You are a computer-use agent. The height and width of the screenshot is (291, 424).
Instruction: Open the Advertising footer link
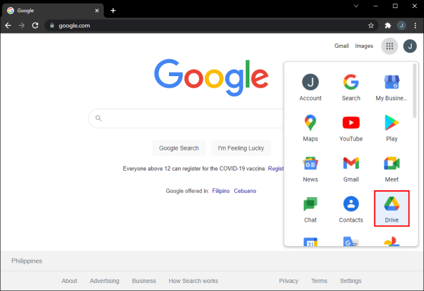pyautogui.click(x=104, y=281)
